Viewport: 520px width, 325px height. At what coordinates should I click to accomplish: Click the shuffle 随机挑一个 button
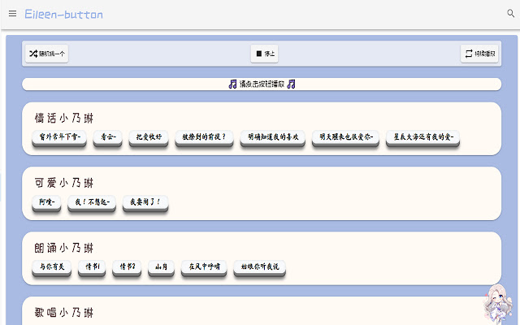(47, 54)
